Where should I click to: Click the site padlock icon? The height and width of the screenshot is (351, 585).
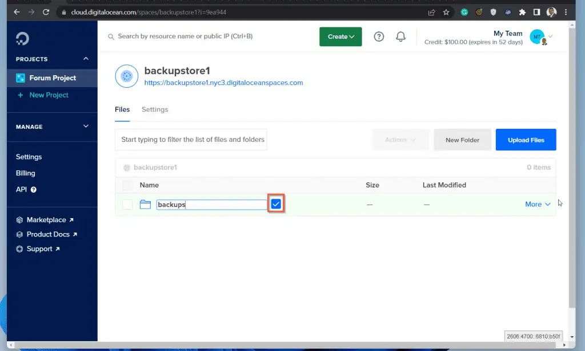[64, 13]
